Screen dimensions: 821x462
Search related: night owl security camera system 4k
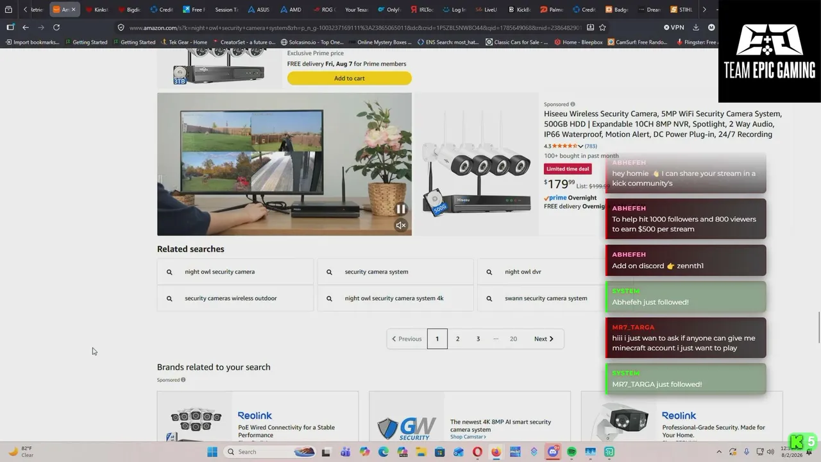(x=395, y=298)
